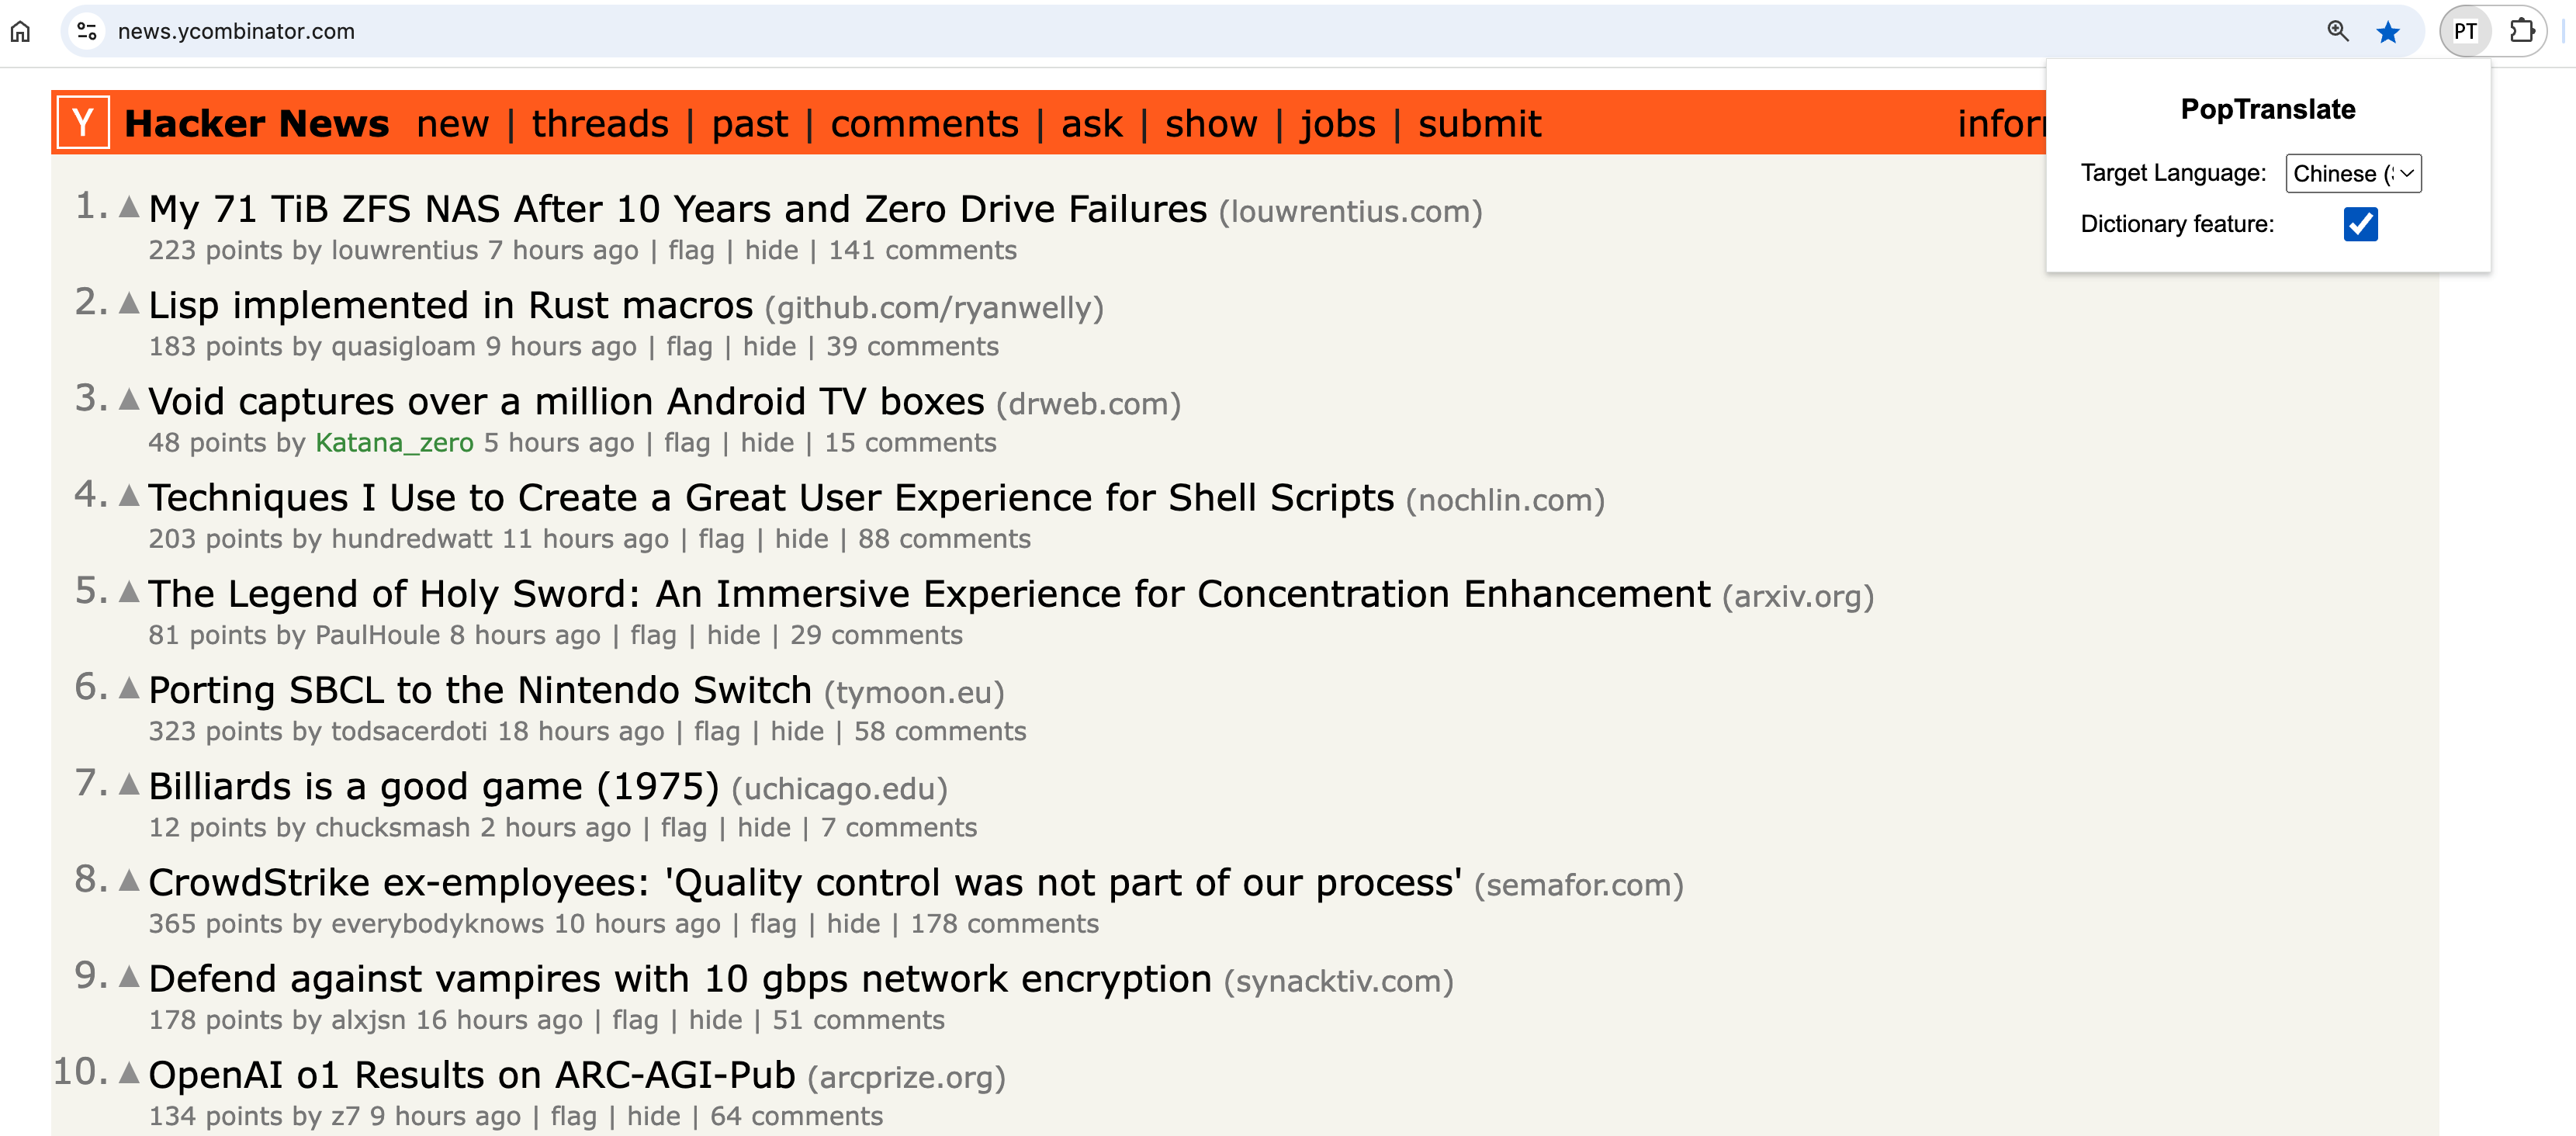Viewport: 2576px width, 1136px height.
Task: Click the news.ycombinator.com address field
Action: click(1200, 32)
